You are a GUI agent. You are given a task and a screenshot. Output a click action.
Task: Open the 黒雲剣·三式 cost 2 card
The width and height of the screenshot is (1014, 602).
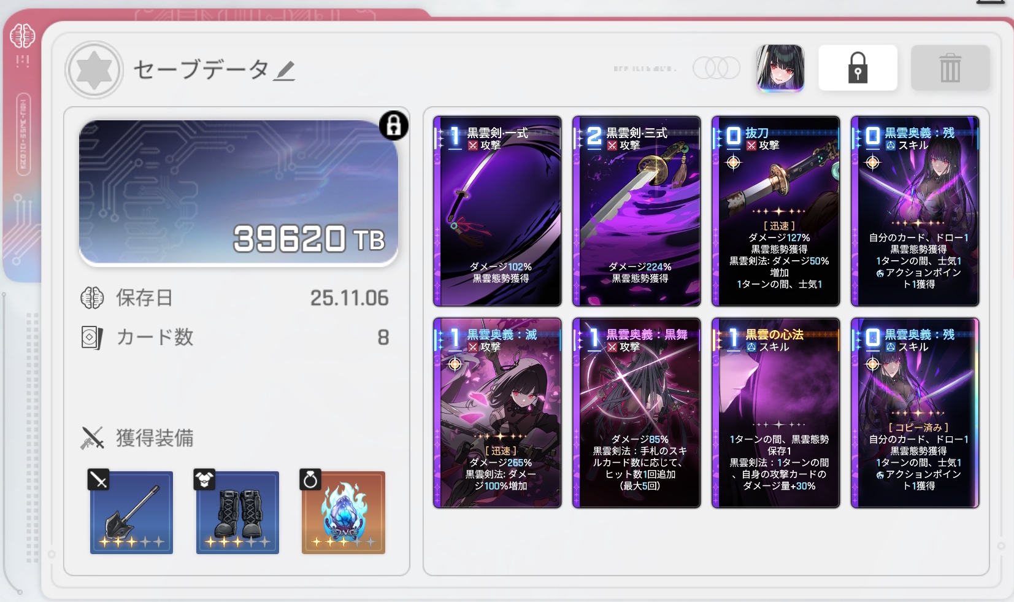pos(637,211)
